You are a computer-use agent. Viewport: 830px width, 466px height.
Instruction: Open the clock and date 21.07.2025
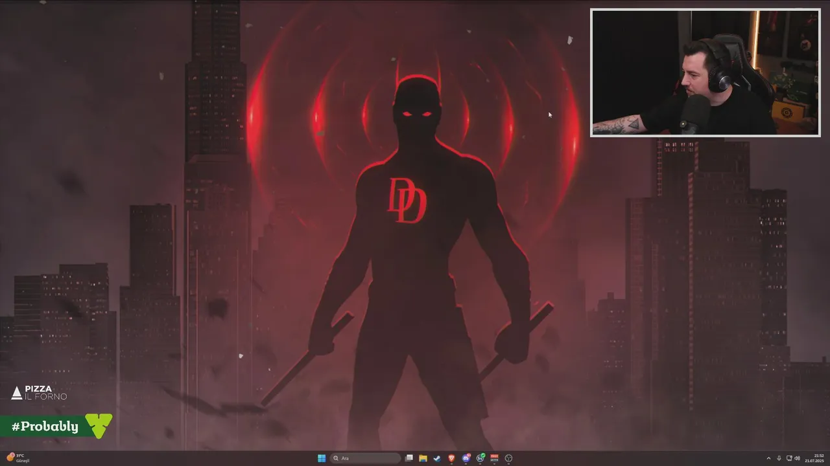pos(814,458)
